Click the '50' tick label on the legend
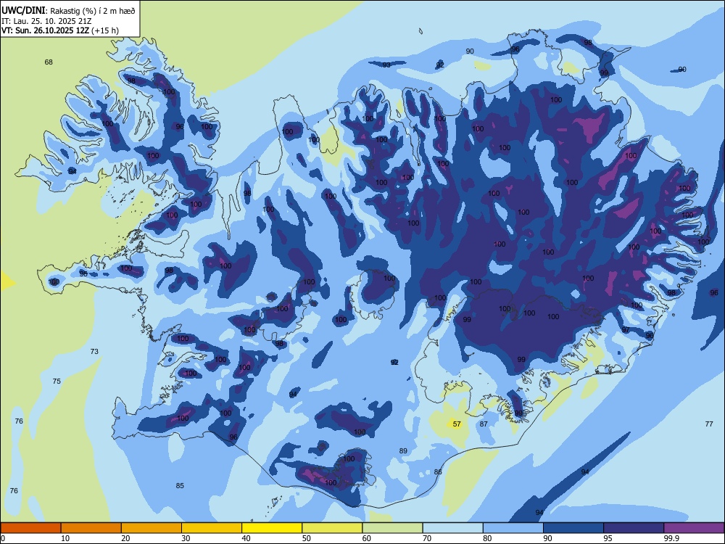The width and height of the screenshot is (725, 544). pos(307,538)
